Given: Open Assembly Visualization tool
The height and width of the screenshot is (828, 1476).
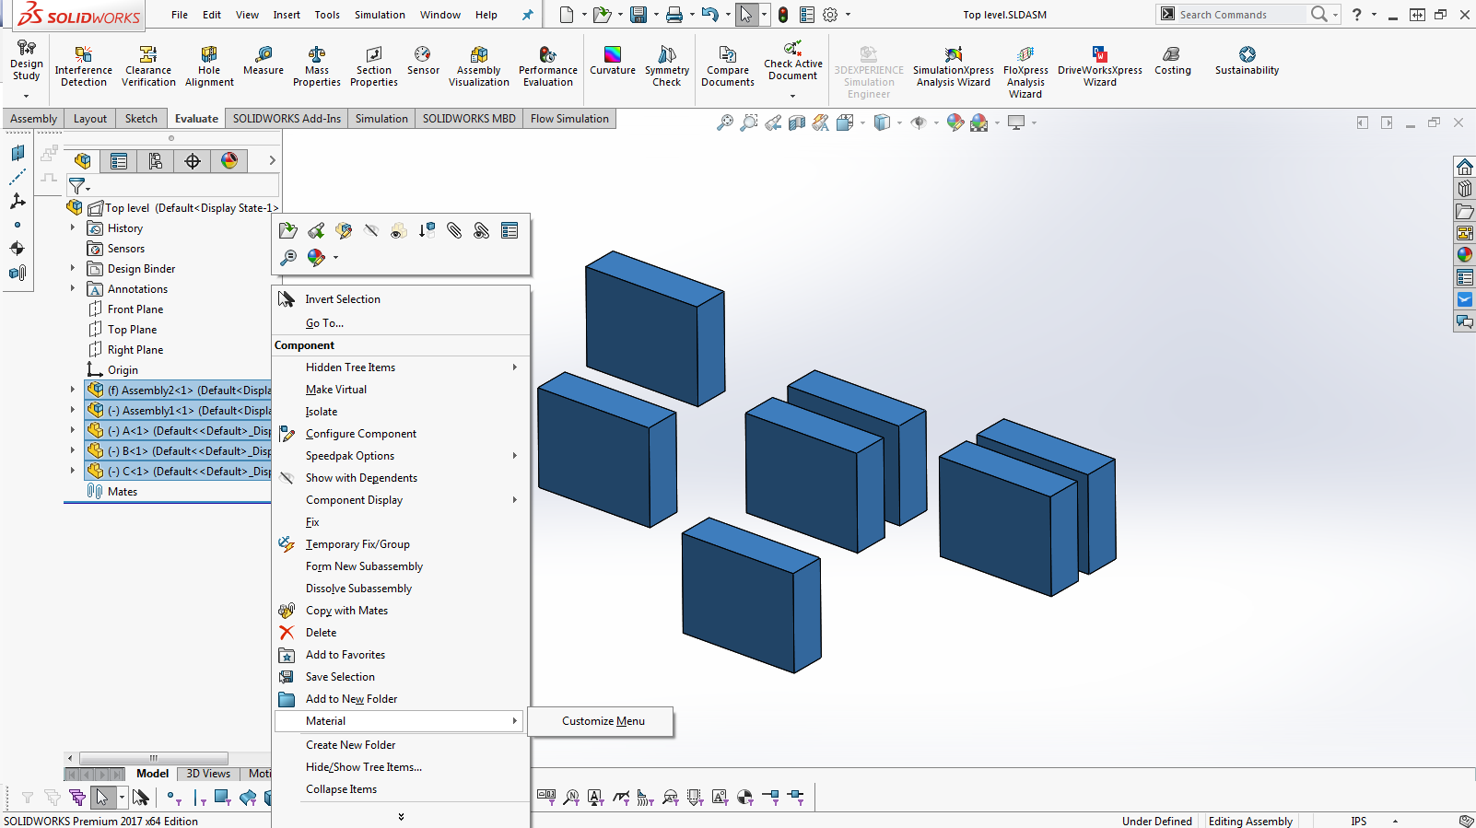Looking at the screenshot, I should coord(479,66).
